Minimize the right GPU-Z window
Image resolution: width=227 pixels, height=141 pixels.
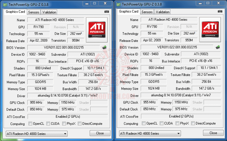pyautogui.click(x=200, y=3)
